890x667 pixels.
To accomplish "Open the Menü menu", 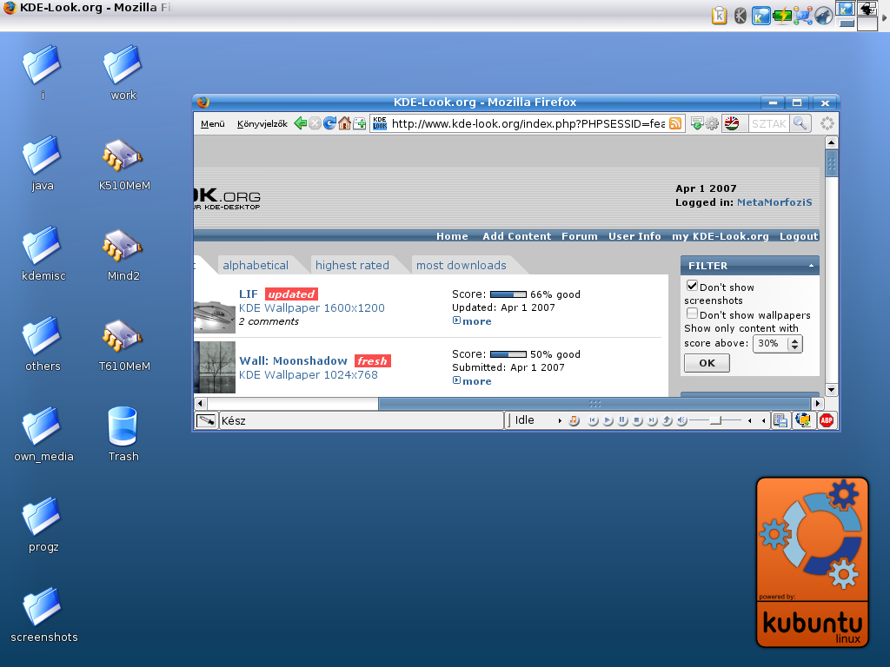I will pyautogui.click(x=213, y=123).
